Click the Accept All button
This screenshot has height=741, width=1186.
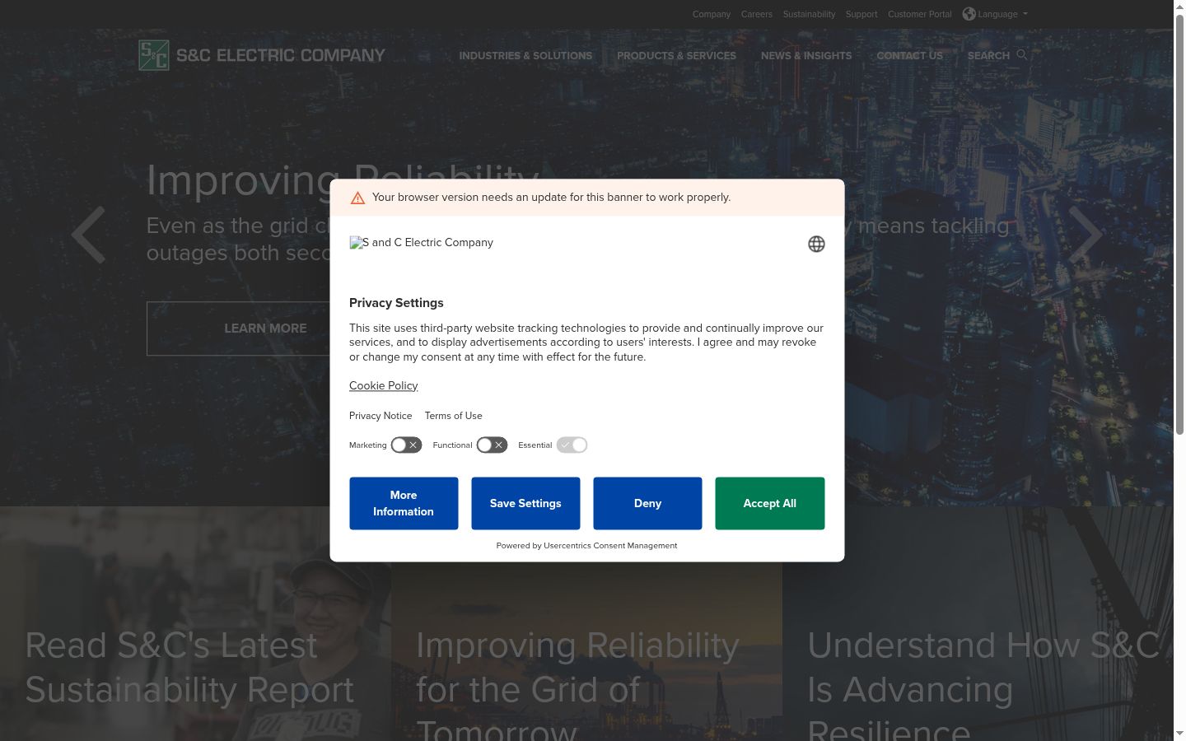[x=769, y=503]
